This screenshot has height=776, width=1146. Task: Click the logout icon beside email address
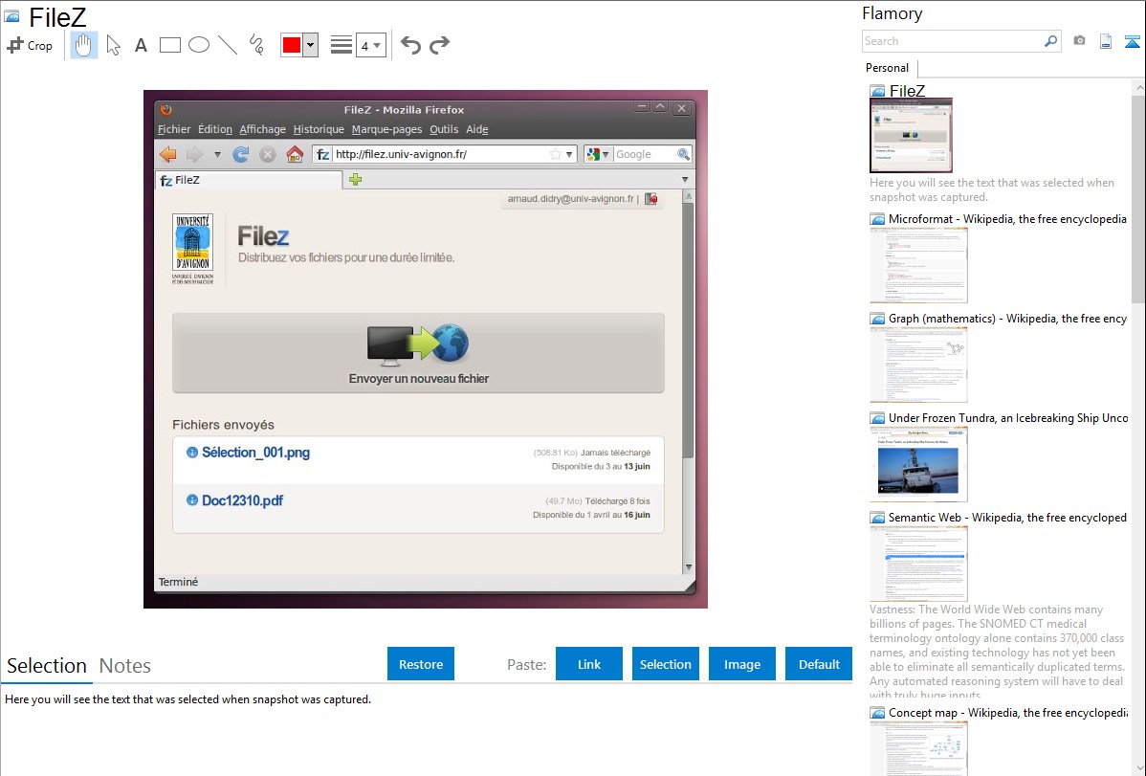651,199
